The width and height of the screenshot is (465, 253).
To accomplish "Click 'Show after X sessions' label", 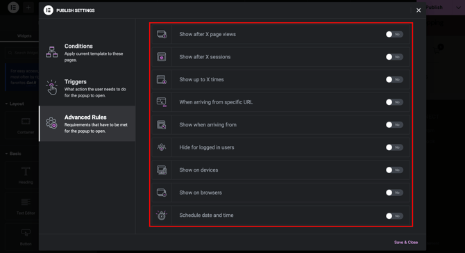I will [205, 57].
